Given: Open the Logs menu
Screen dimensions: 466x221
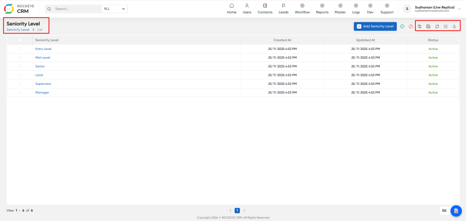Looking at the screenshot, I should tap(356, 9).
